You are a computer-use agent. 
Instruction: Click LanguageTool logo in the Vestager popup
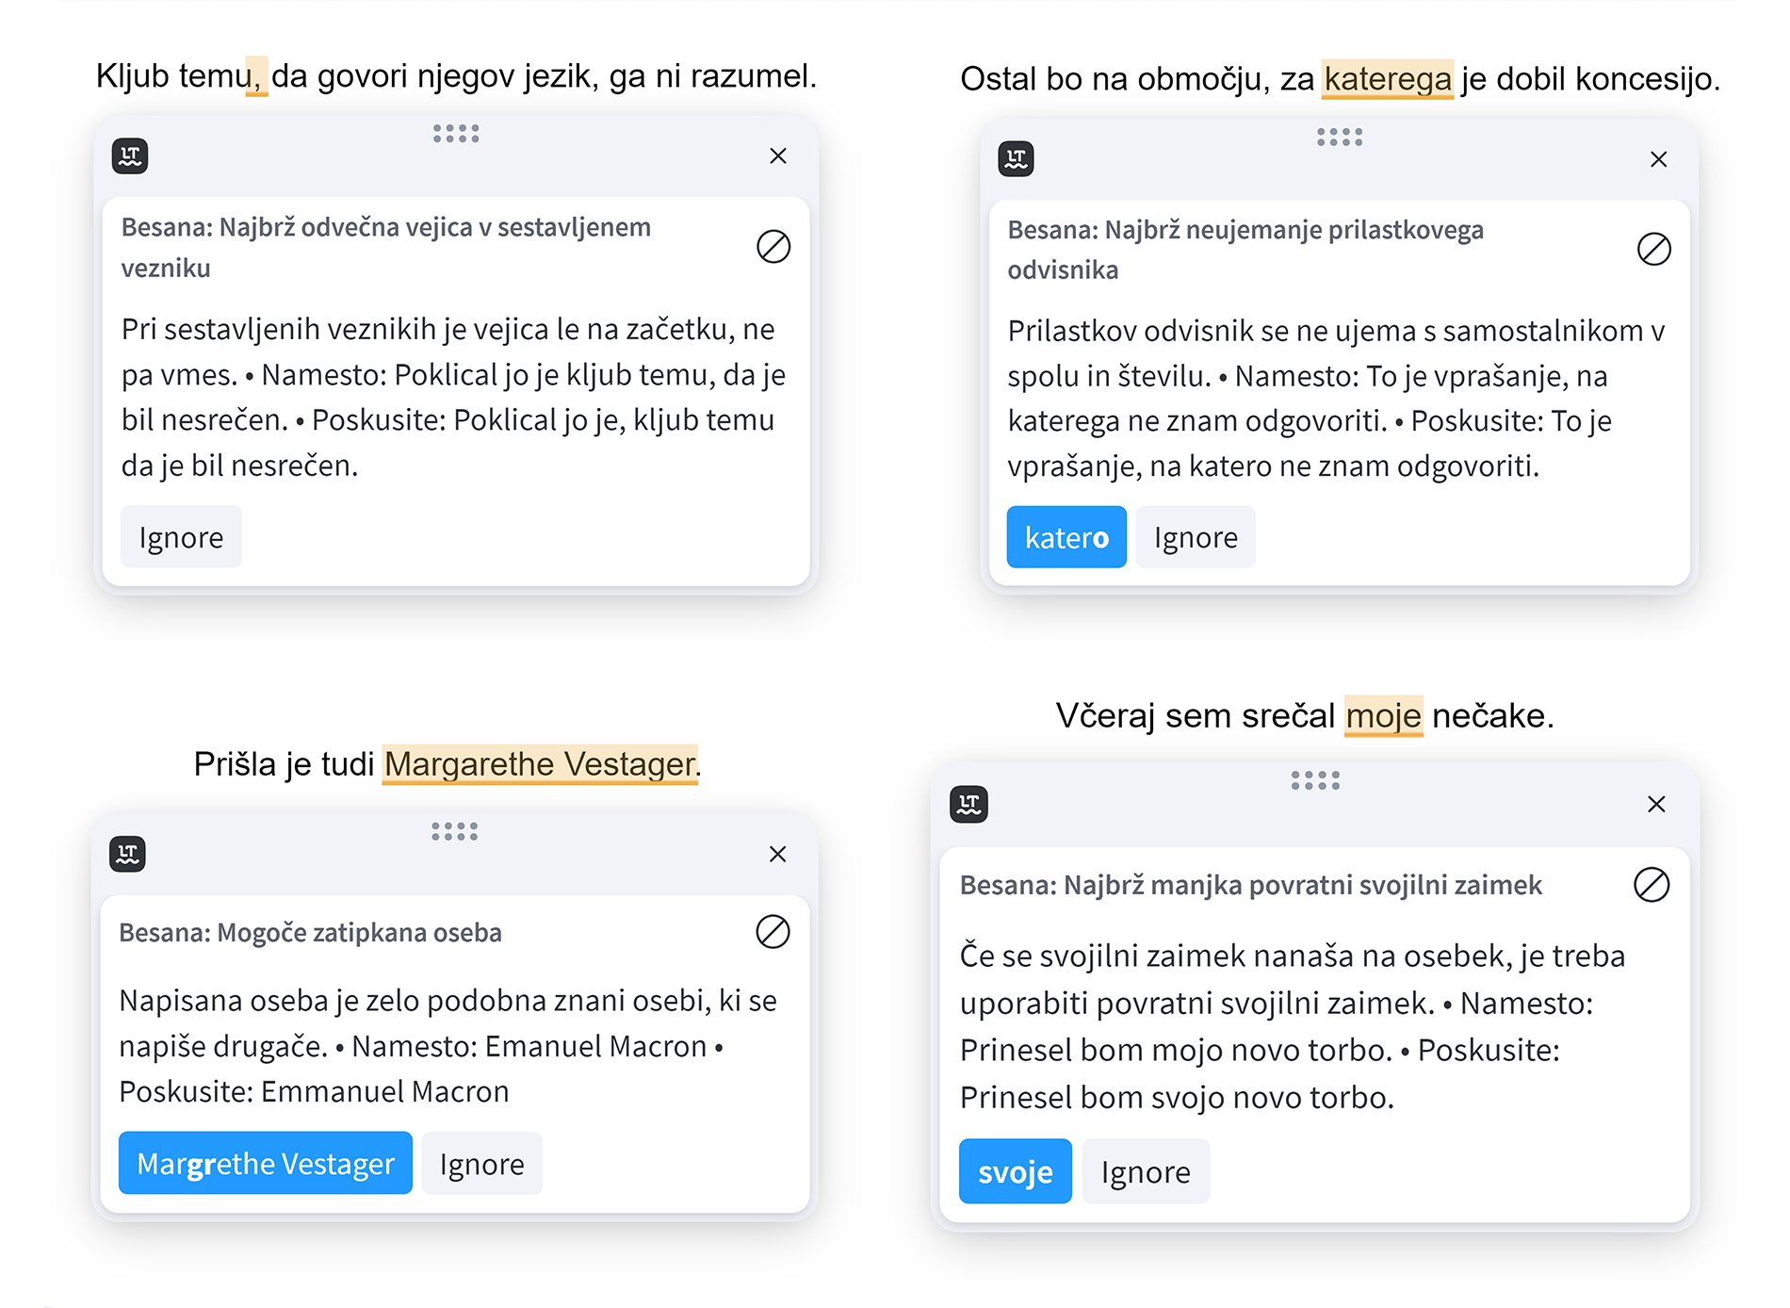coord(128,854)
